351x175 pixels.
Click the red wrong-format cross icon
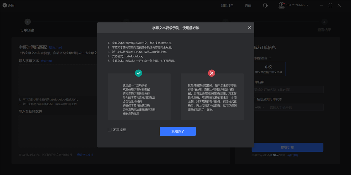pos(211,73)
